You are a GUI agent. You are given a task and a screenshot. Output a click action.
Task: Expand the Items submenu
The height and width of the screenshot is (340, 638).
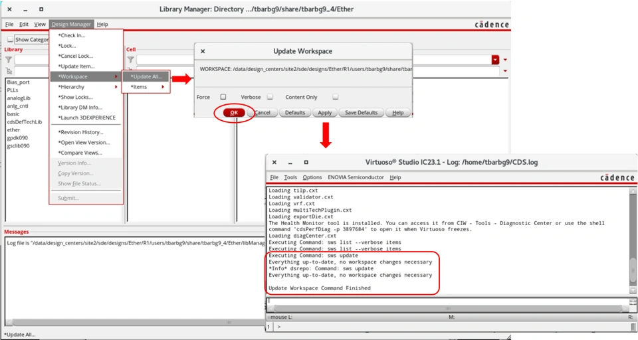pyautogui.click(x=146, y=86)
